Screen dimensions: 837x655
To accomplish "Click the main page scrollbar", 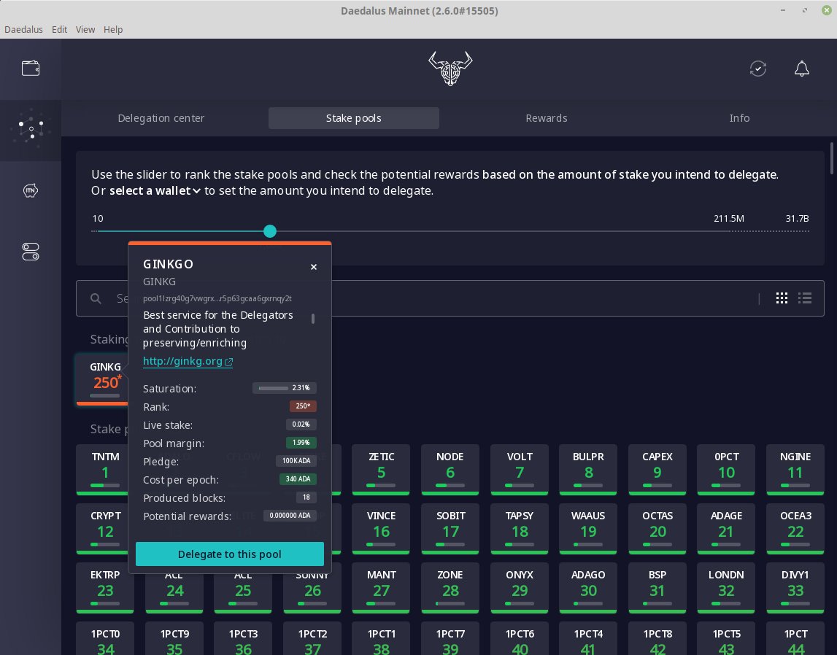I will (x=832, y=158).
